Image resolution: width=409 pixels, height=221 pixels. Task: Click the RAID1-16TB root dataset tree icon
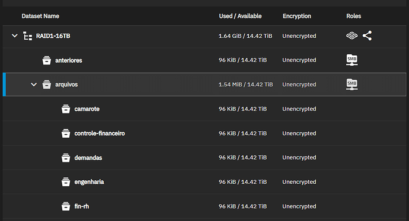[27, 36]
